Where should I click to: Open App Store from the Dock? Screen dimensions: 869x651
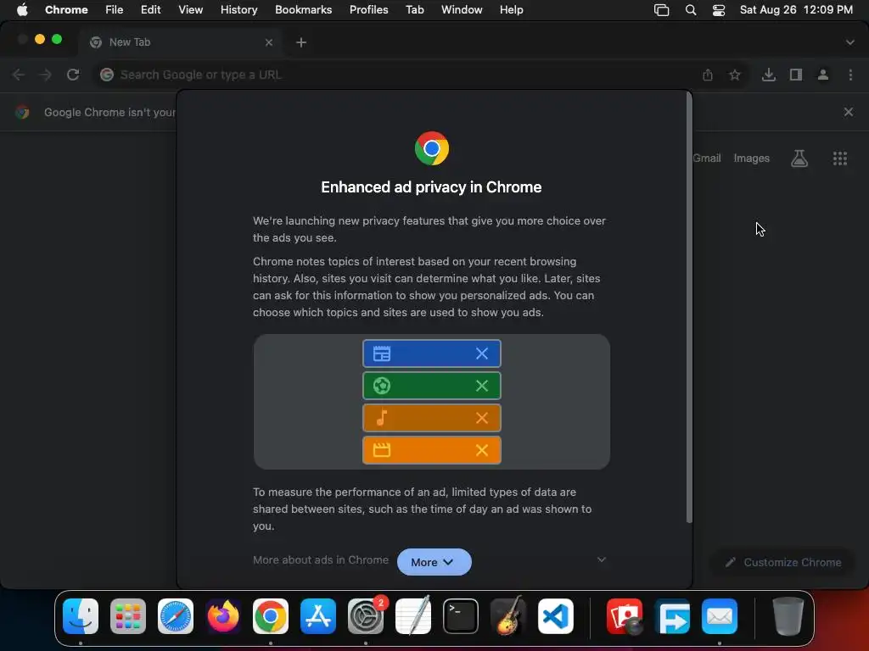click(318, 616)
